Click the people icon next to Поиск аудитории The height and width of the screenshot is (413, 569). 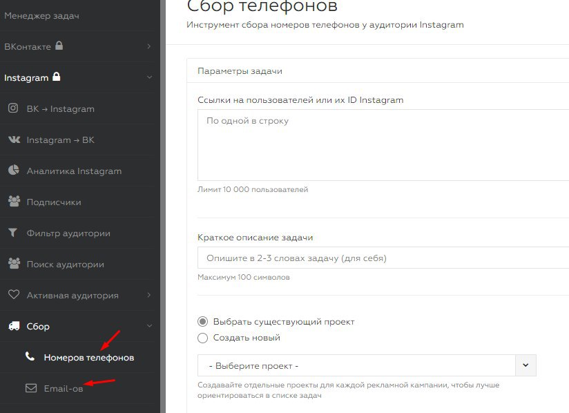[14, 264]
